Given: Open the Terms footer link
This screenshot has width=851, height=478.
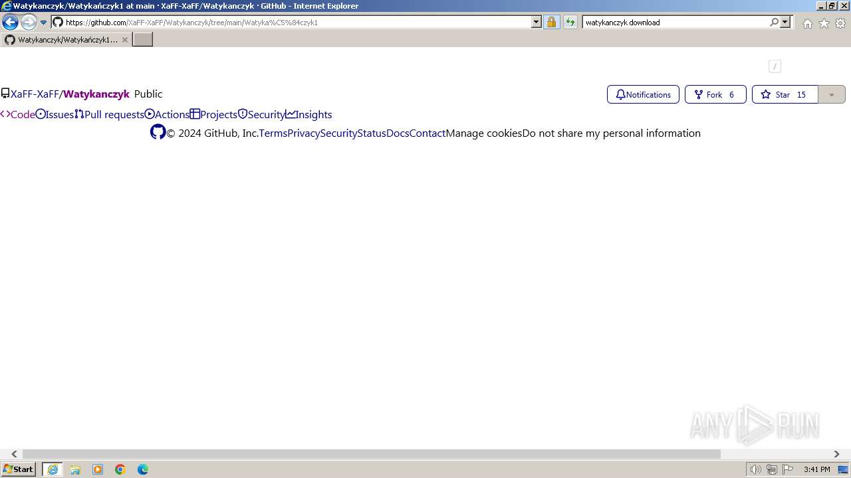Looking at the screenshot, I should (273, 133).
